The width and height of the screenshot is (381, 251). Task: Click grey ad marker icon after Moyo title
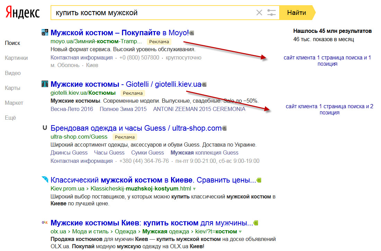coord(192,33)
